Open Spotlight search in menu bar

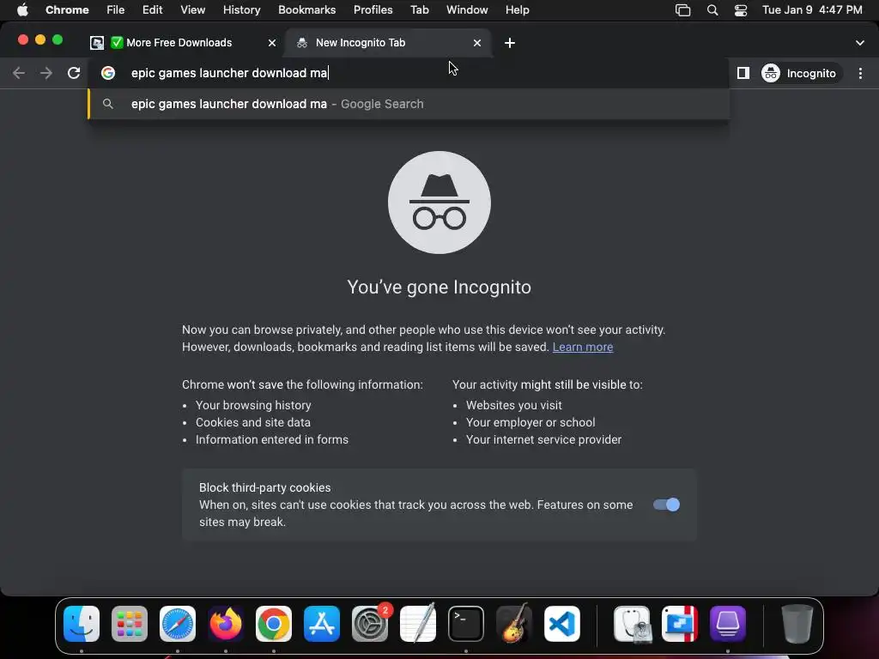click(x=712, y=9)
